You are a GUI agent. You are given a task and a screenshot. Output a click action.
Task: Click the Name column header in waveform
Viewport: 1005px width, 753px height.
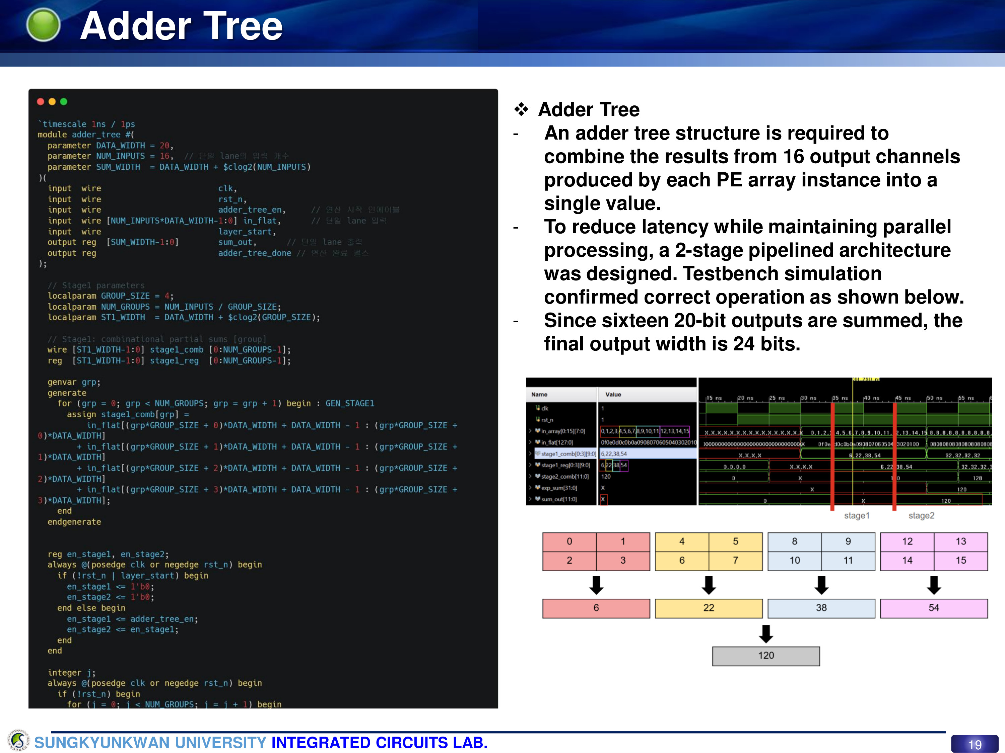click(x=561, y=395)
